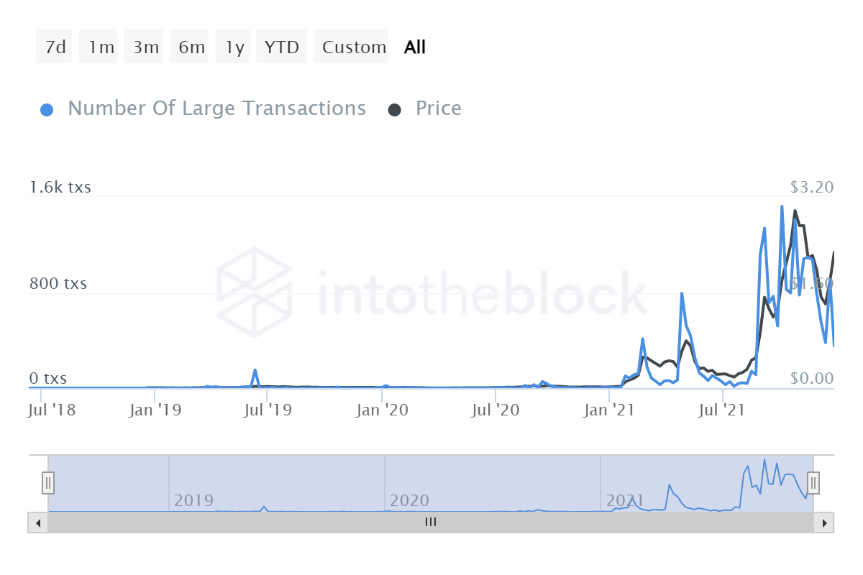Grab the right navigator range handle

[813, 482]
